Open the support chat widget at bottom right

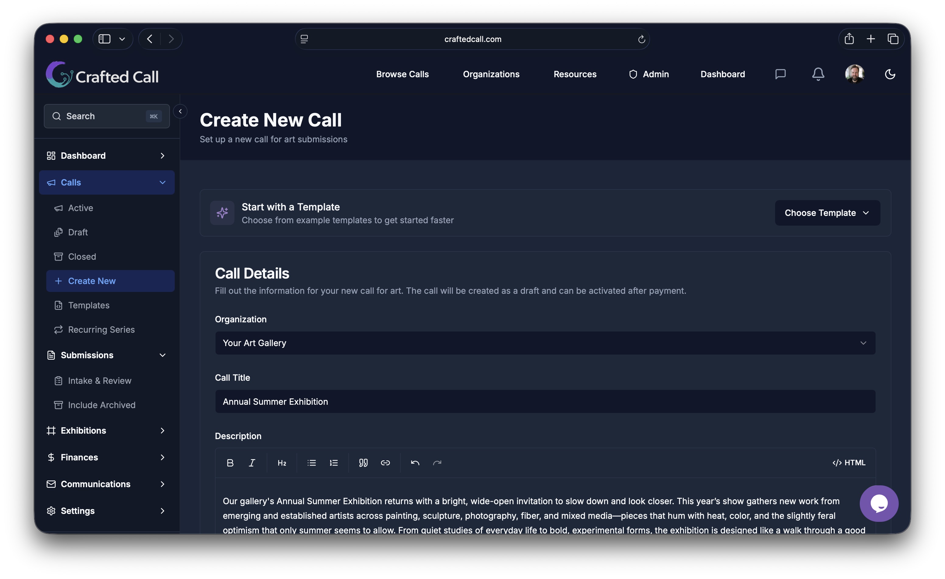[879, 504]
